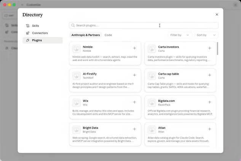241x161 pixels.
Task: Open the Filter by dropdown
Action: (180, 35)
